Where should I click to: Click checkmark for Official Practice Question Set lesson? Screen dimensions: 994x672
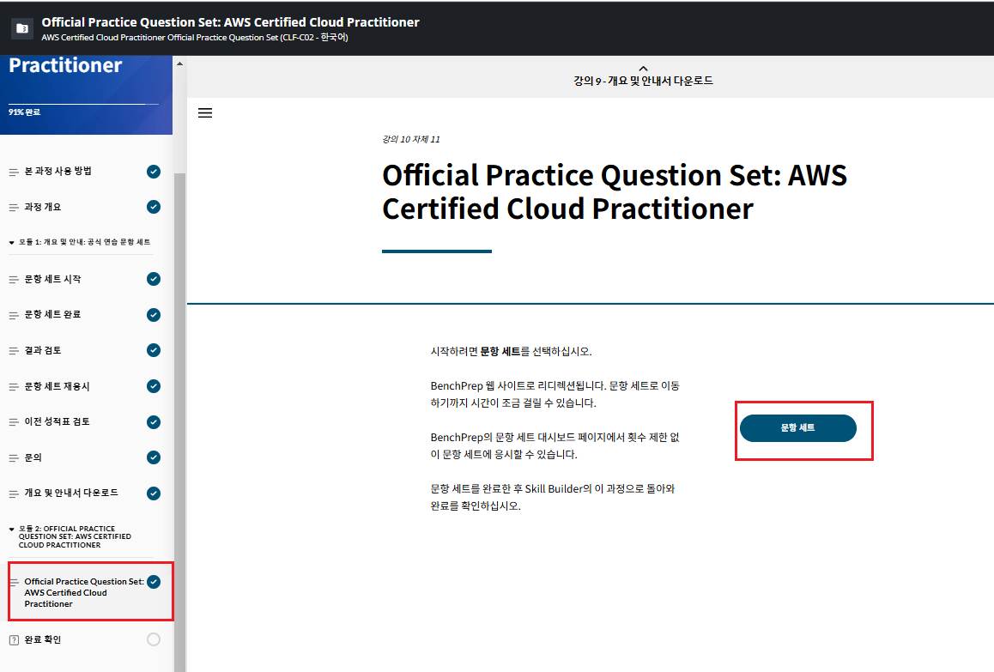point(154,582)
